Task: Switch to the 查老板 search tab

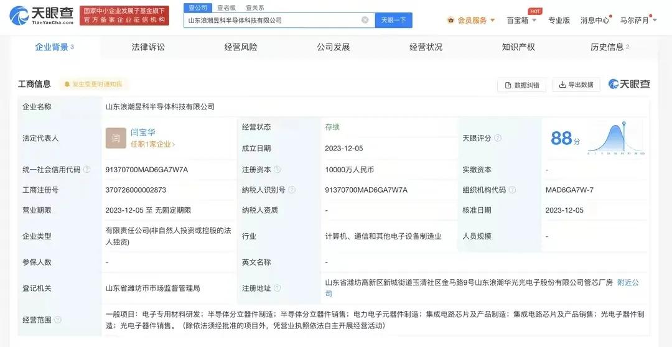Action: click(226, 7)
